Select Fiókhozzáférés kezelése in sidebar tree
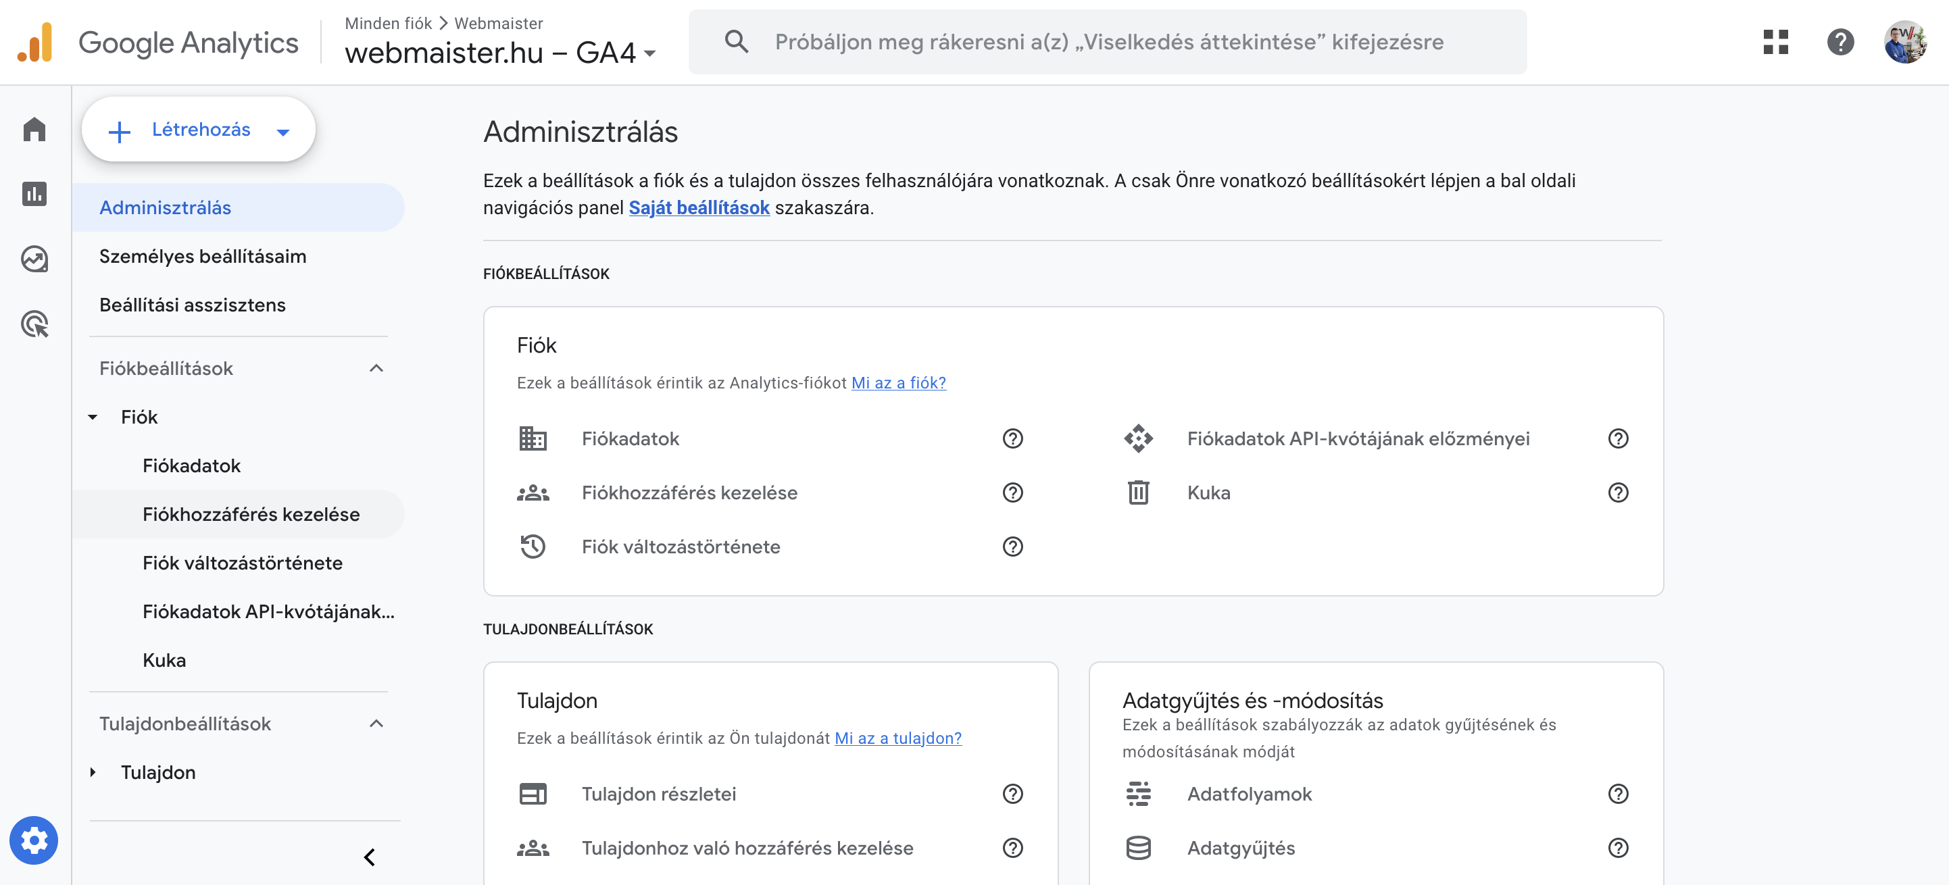The image size is (1949, 885). tap(239, 514)
